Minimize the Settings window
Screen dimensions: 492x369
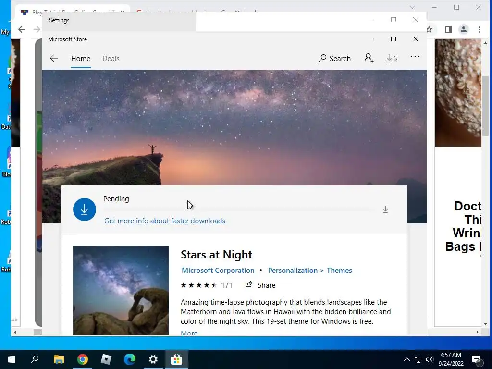(x=371, y=20)
